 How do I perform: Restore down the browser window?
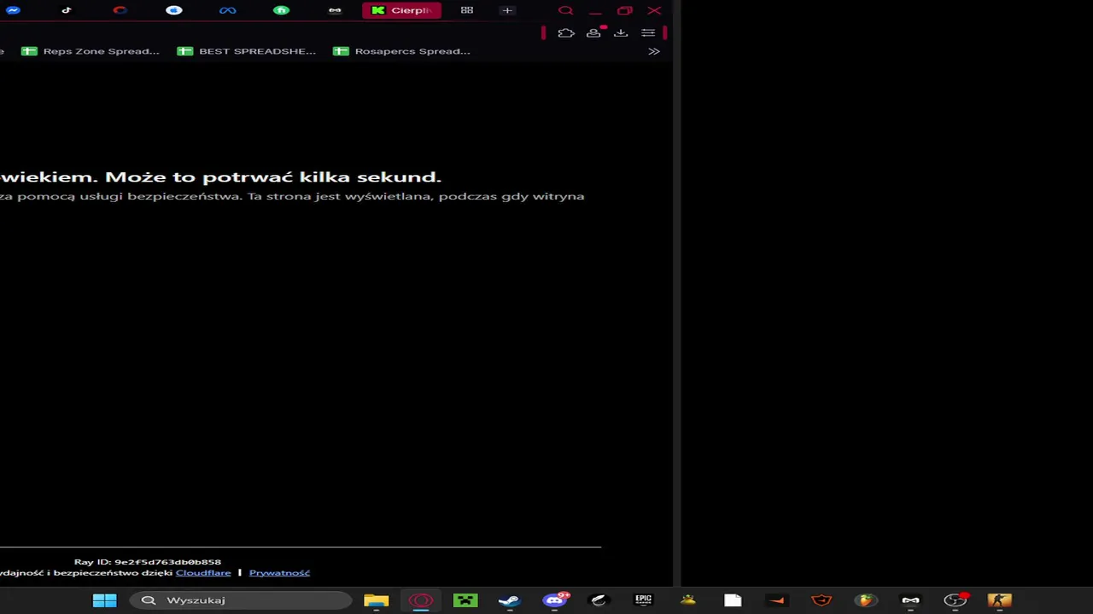[624, 10]
